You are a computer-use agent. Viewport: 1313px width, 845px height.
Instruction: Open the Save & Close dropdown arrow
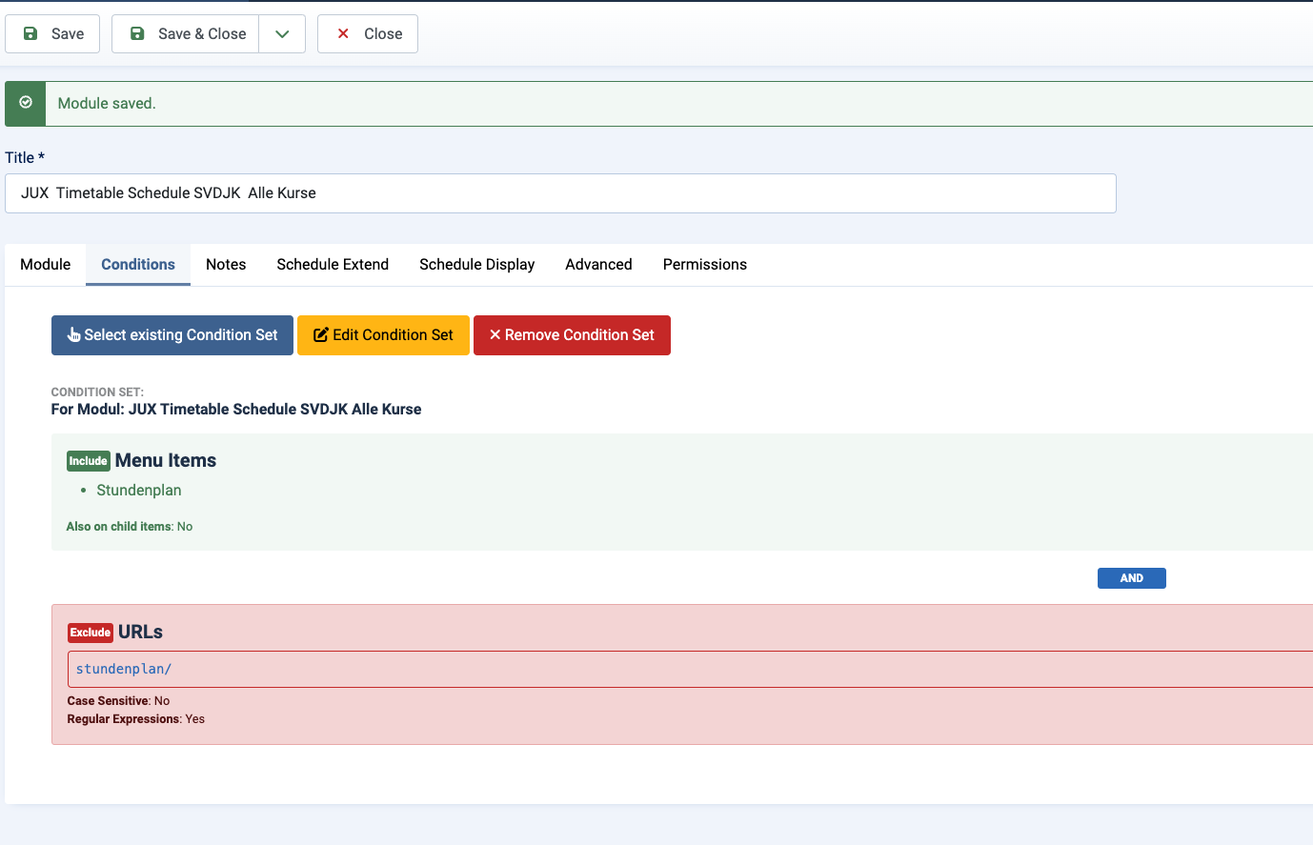[x=282, y=33]
